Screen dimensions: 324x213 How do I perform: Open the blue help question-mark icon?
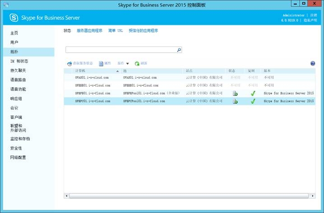[313, 64]
